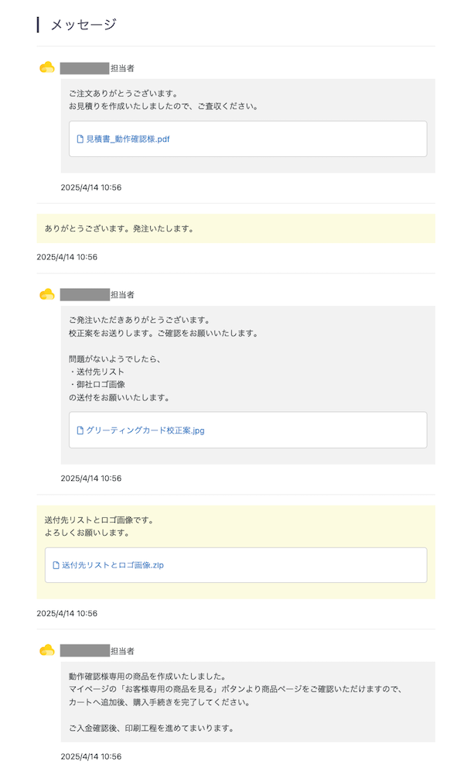The height and width of the screenshot is (768, 464).
Task: Click the cloud avatar icon of the last staff message
Action: coord(47,650)
